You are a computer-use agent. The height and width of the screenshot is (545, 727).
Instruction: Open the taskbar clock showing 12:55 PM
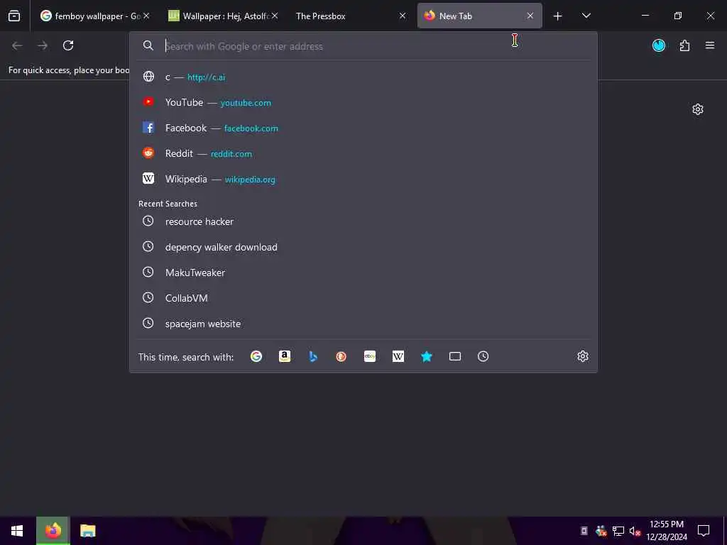coord(667,531)
